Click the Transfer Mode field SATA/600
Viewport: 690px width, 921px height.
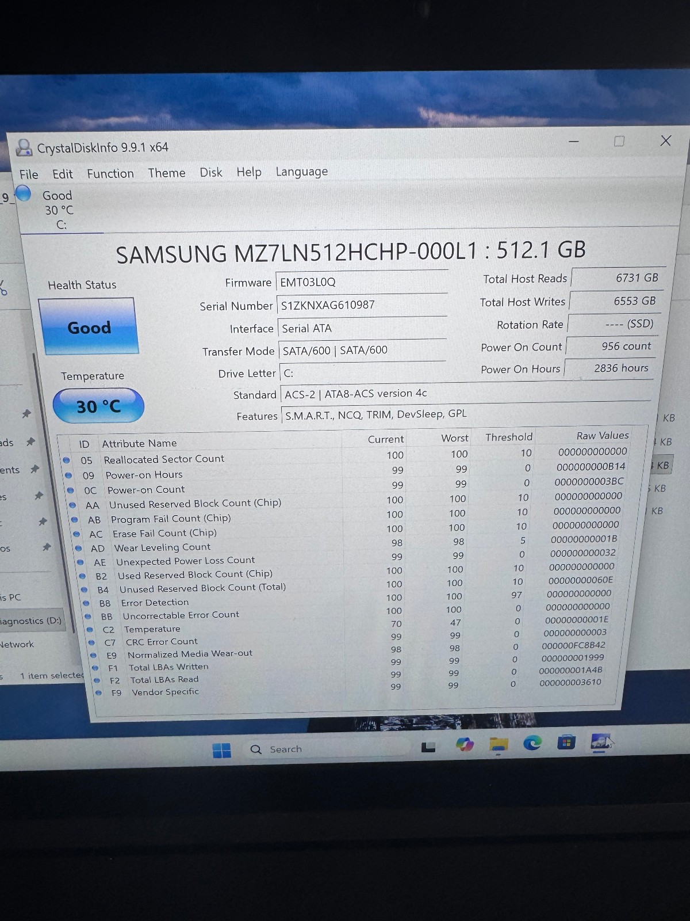363,350
